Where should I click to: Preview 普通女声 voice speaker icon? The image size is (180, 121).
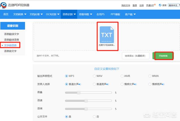(x=80, y=84)
